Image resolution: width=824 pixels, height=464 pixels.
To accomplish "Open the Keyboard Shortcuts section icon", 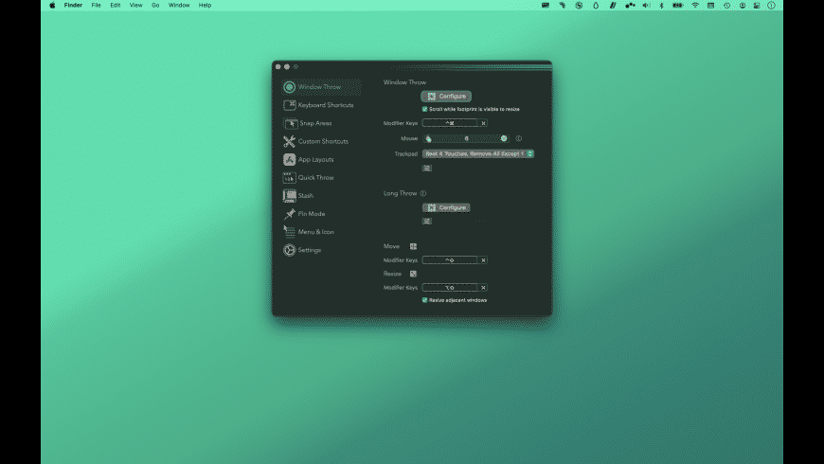I will pos(290,105).
